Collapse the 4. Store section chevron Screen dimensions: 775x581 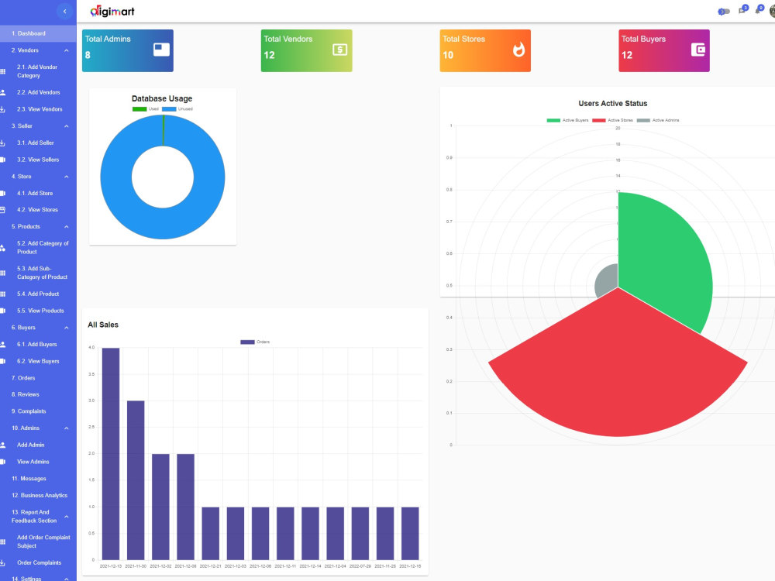point(66,177)
